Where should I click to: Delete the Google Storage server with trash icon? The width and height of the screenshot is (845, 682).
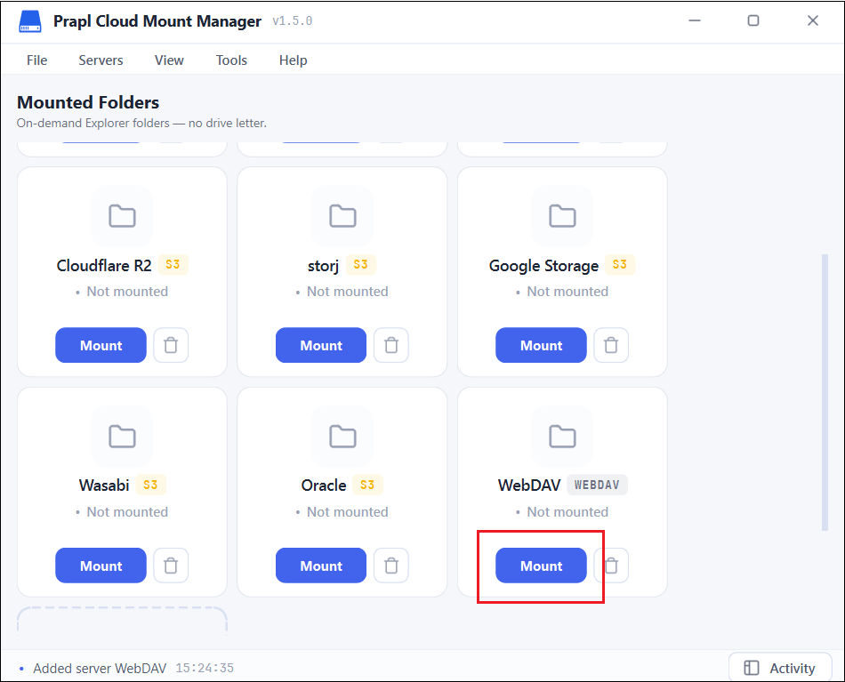tap(611, 345)
